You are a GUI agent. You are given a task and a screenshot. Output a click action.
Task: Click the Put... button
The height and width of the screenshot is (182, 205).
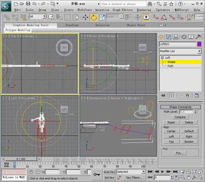click(179, 153)
